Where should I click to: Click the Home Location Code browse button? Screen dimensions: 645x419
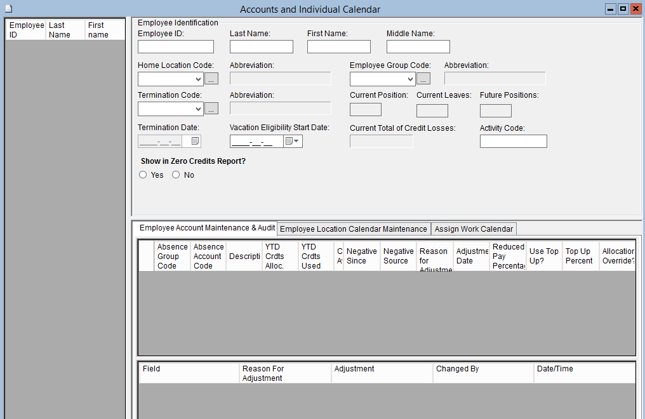tap(211, 79)
